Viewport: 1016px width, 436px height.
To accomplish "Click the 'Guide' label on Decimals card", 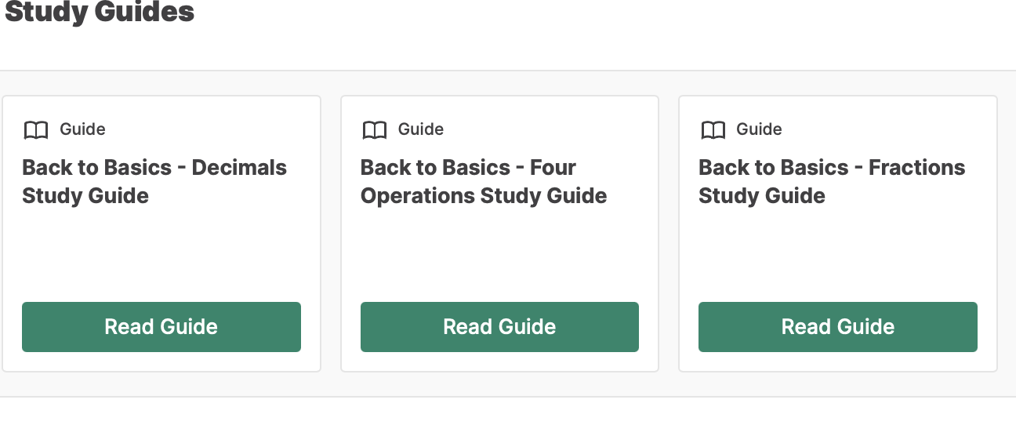I will coord(82,129).
